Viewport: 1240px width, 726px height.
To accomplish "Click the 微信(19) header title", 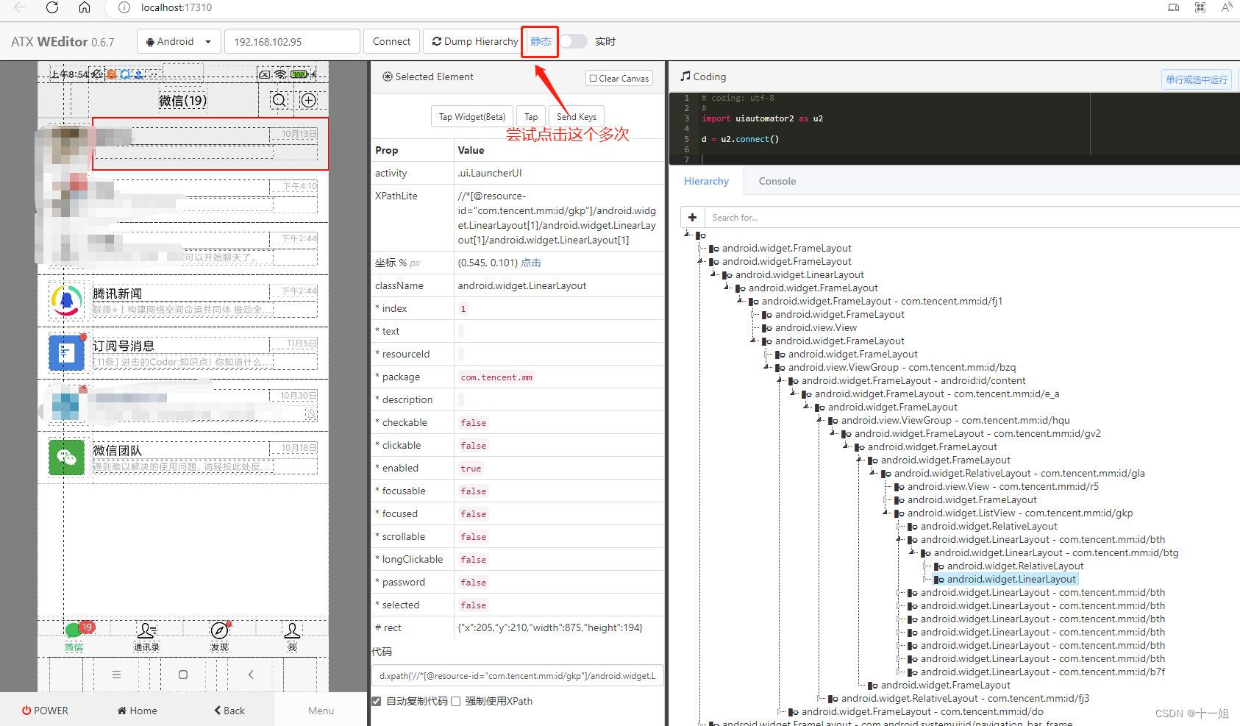I will 183,101.
